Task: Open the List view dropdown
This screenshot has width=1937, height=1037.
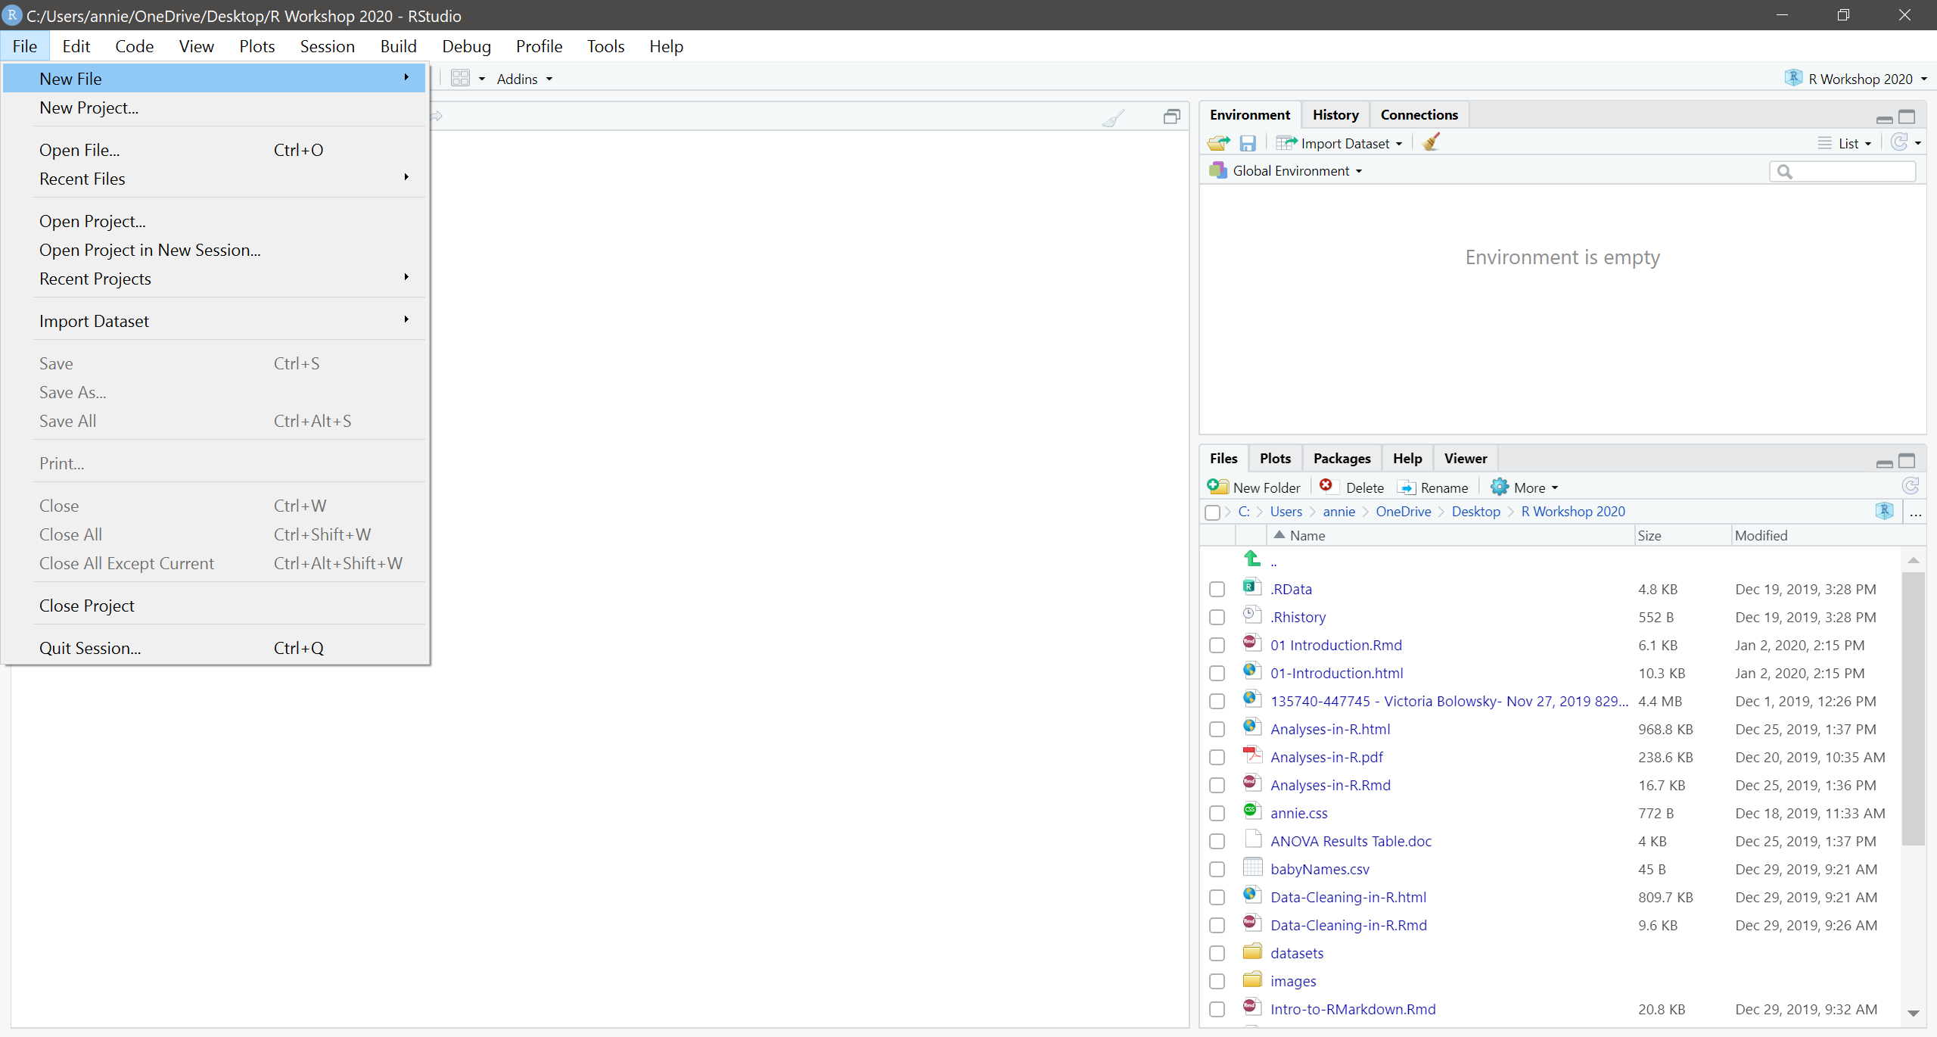Action: pos(1845,143)
